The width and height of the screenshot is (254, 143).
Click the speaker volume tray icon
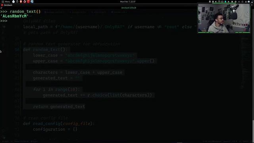click(216, 2)
